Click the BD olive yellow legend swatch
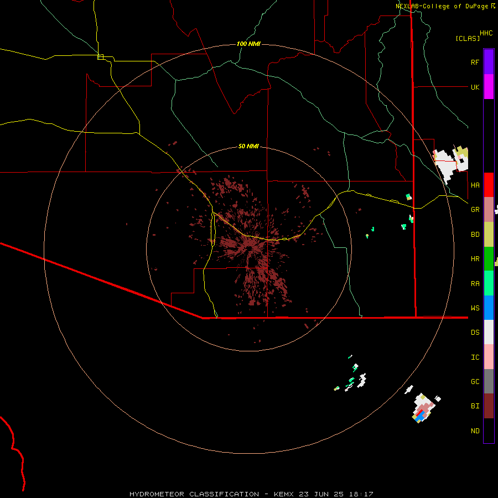Screen dimensions: 498x498 [489, 235]
